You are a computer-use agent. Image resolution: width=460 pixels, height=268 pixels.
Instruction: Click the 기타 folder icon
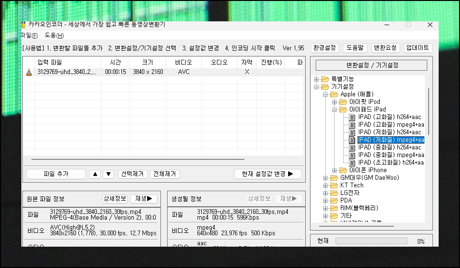[334, 216]
